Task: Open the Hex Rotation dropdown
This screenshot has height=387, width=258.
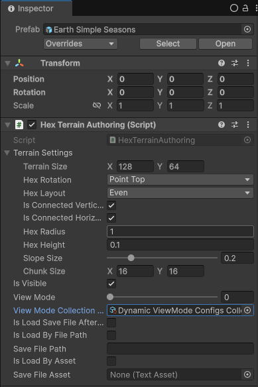Action: pos(180,180)
